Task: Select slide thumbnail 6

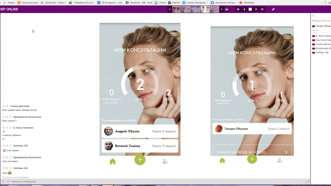Action: click(x=177, y=10)
